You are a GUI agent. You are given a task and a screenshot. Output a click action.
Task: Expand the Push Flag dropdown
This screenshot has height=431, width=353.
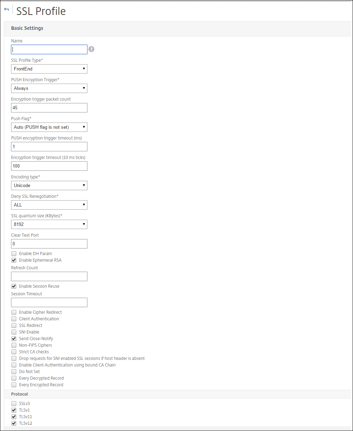click(49, 127)
